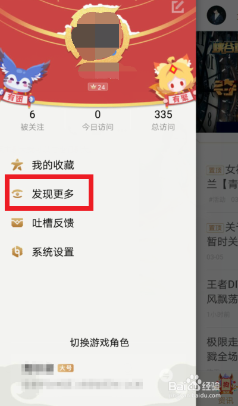Viewport: 238px width, 406px height.
Task: Tap the swap arrows icon at bottom
Action: tap(165, 376)
